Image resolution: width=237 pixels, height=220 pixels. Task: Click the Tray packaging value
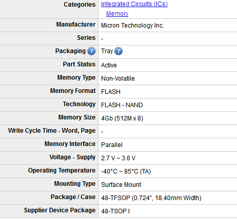point(107,51)
